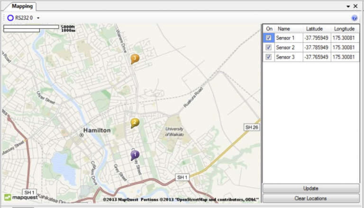Click the orange Sensor 3 map marker

point(135,59)
